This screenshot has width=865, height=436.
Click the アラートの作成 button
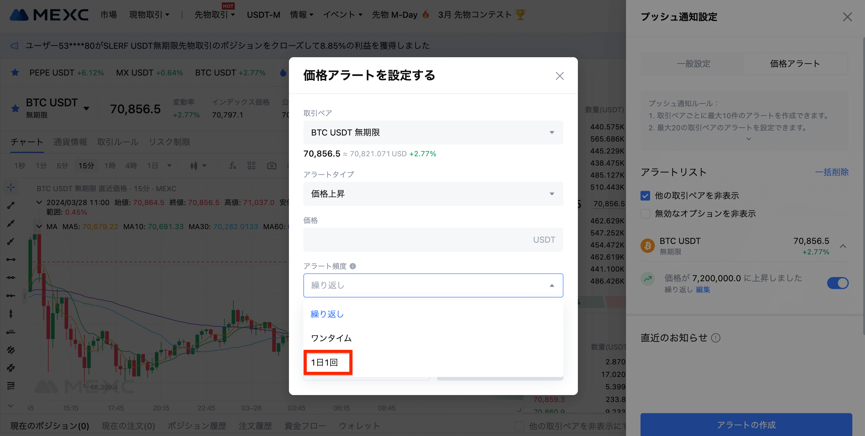[746, 425]
